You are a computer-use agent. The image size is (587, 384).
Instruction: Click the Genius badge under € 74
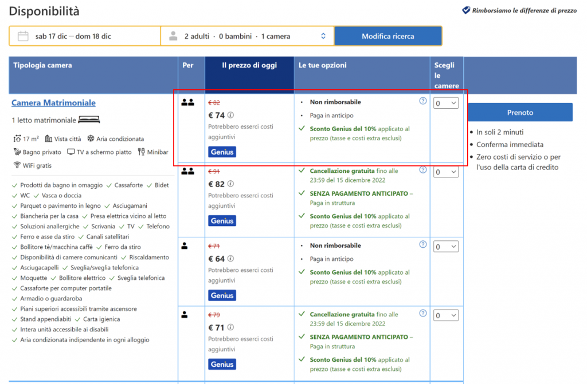coord(222,152)
